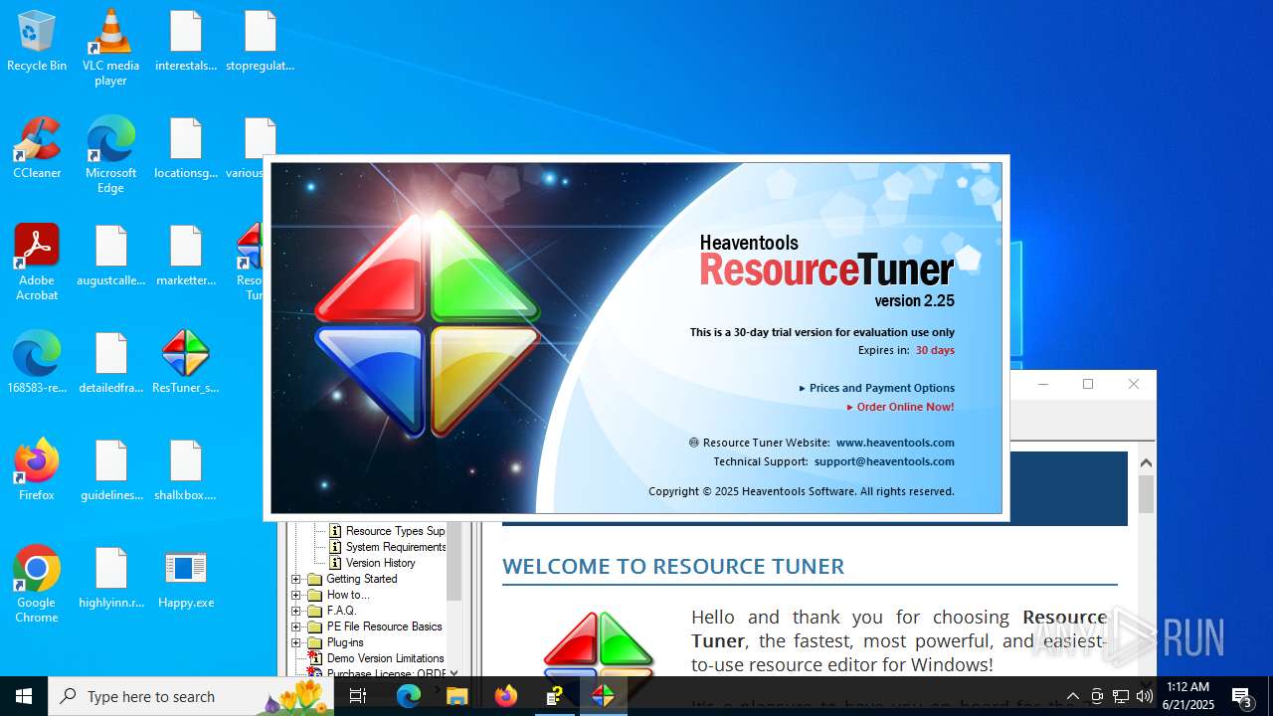Select the Happy.exe desktop icon
The height and width of the screenshot is (716, 1273).
click(186, 579)
